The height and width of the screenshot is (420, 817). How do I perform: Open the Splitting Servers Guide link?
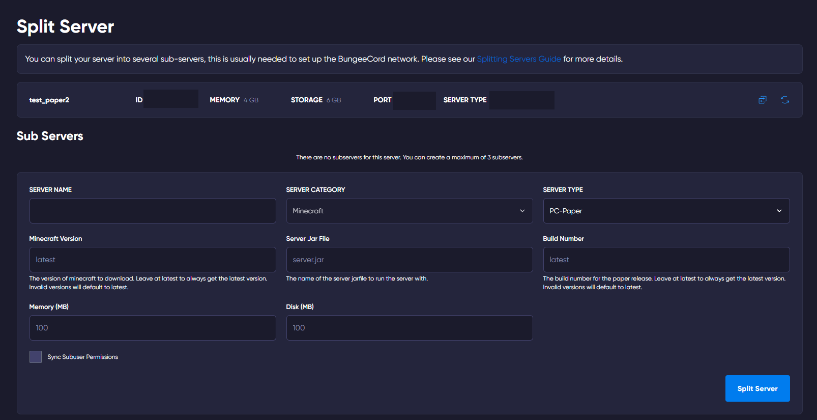point(518,59)
